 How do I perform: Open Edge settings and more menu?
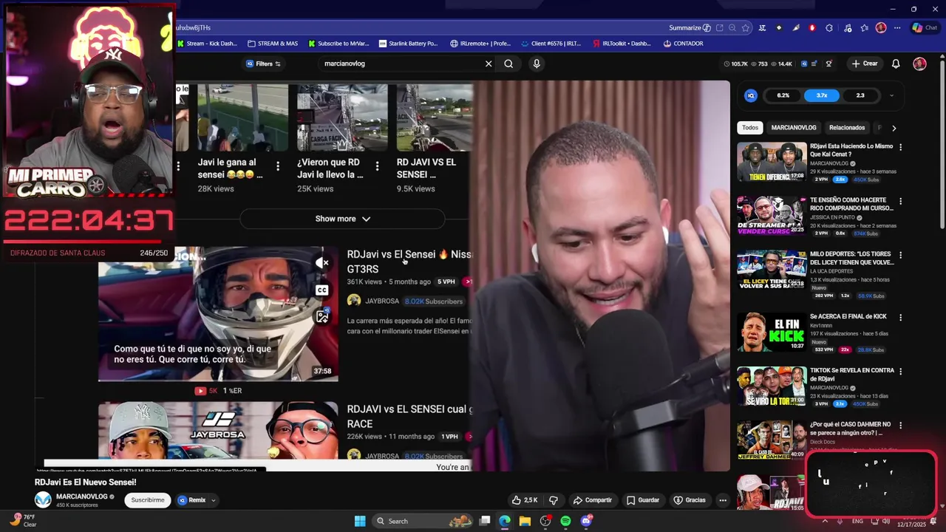coord(897,28)
